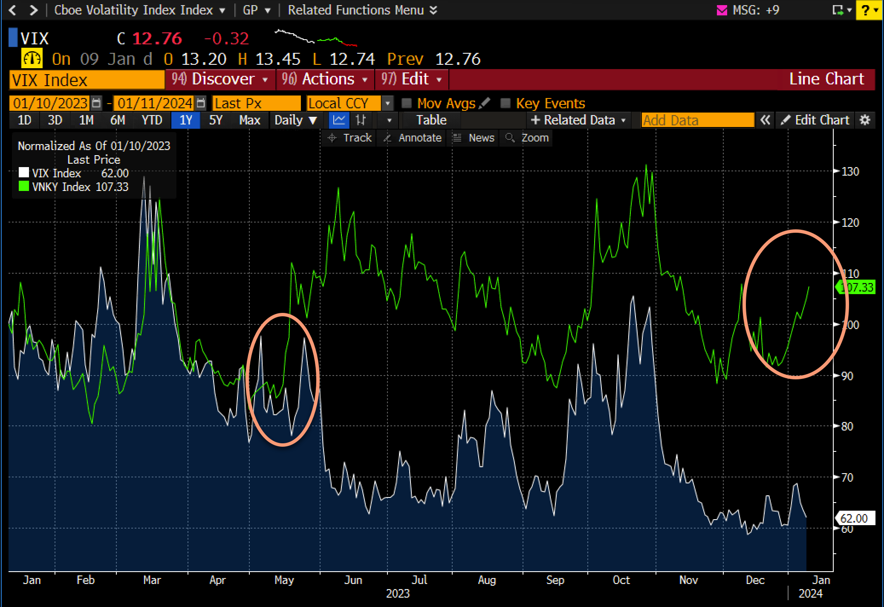Open chart settings gear icon
The width and height of the screenshot is (884, 607).
pos(865,120)
